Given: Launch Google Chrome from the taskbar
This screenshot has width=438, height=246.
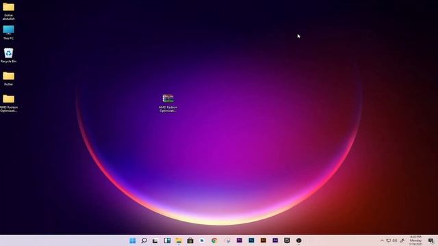Looking at the screenshot, I should (x=214, y=241).
